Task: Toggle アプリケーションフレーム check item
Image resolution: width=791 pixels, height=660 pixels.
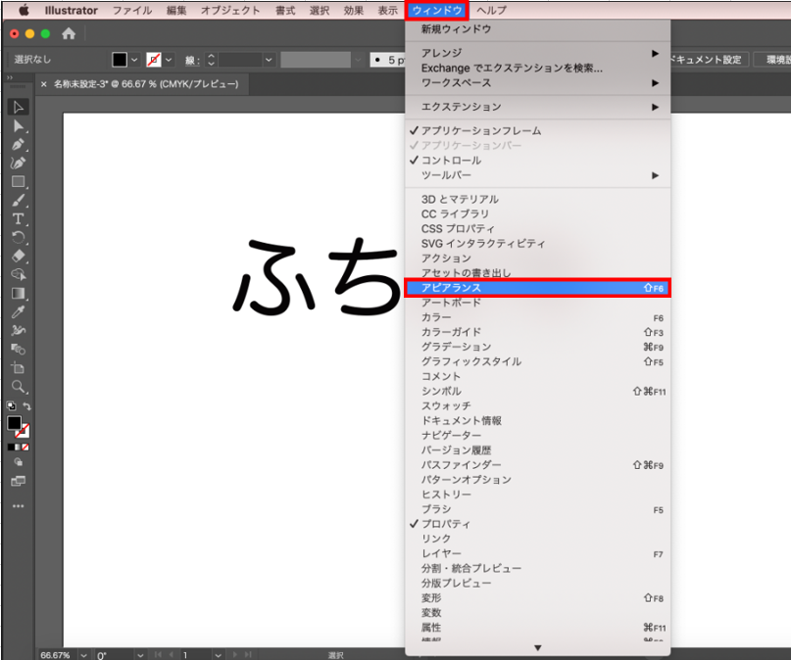Action: point(538,130)
